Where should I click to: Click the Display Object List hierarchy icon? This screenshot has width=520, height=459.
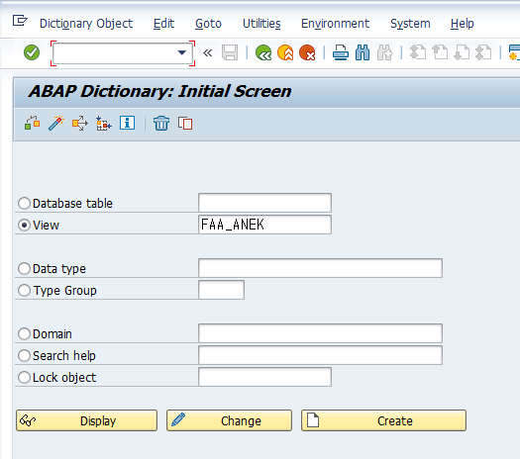click(x=103, y=124)
